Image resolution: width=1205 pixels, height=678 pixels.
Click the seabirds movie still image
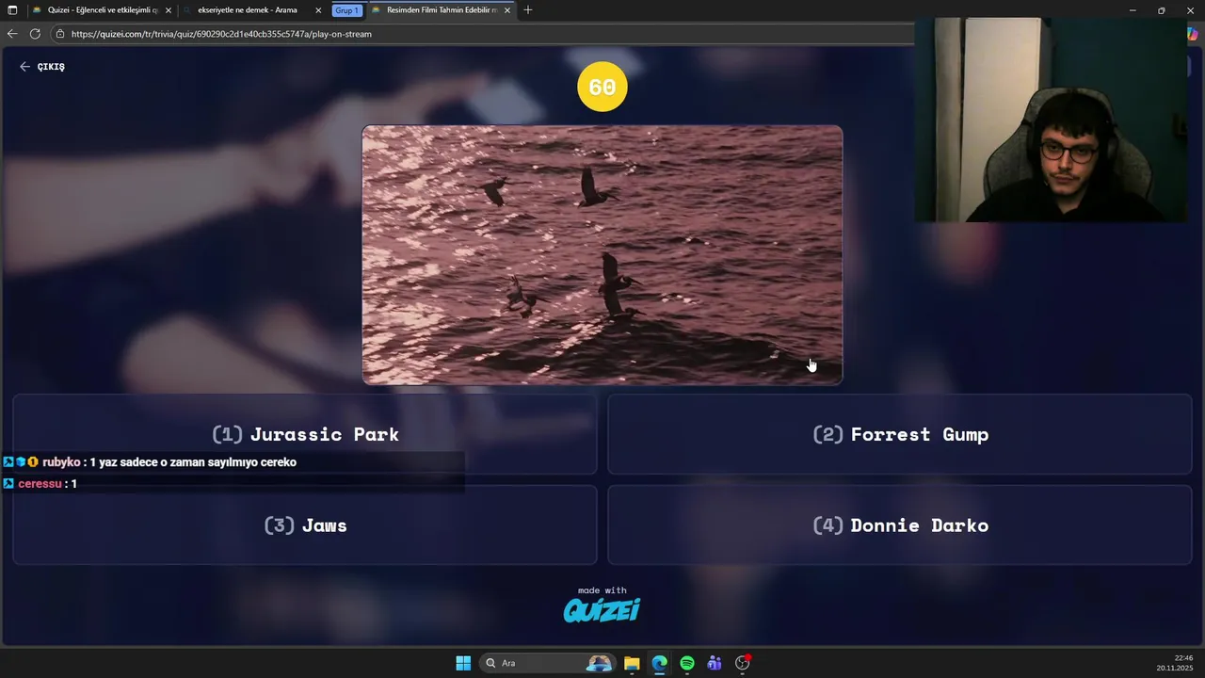[602, 255]
